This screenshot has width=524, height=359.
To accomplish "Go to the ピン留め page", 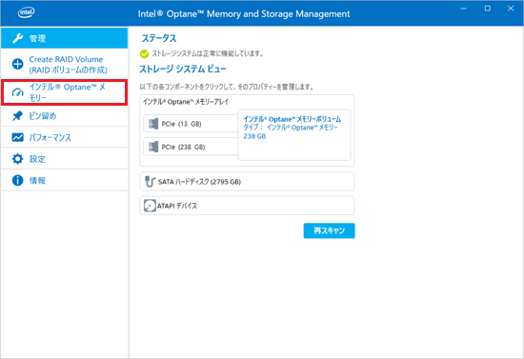I will coord(65,116).
